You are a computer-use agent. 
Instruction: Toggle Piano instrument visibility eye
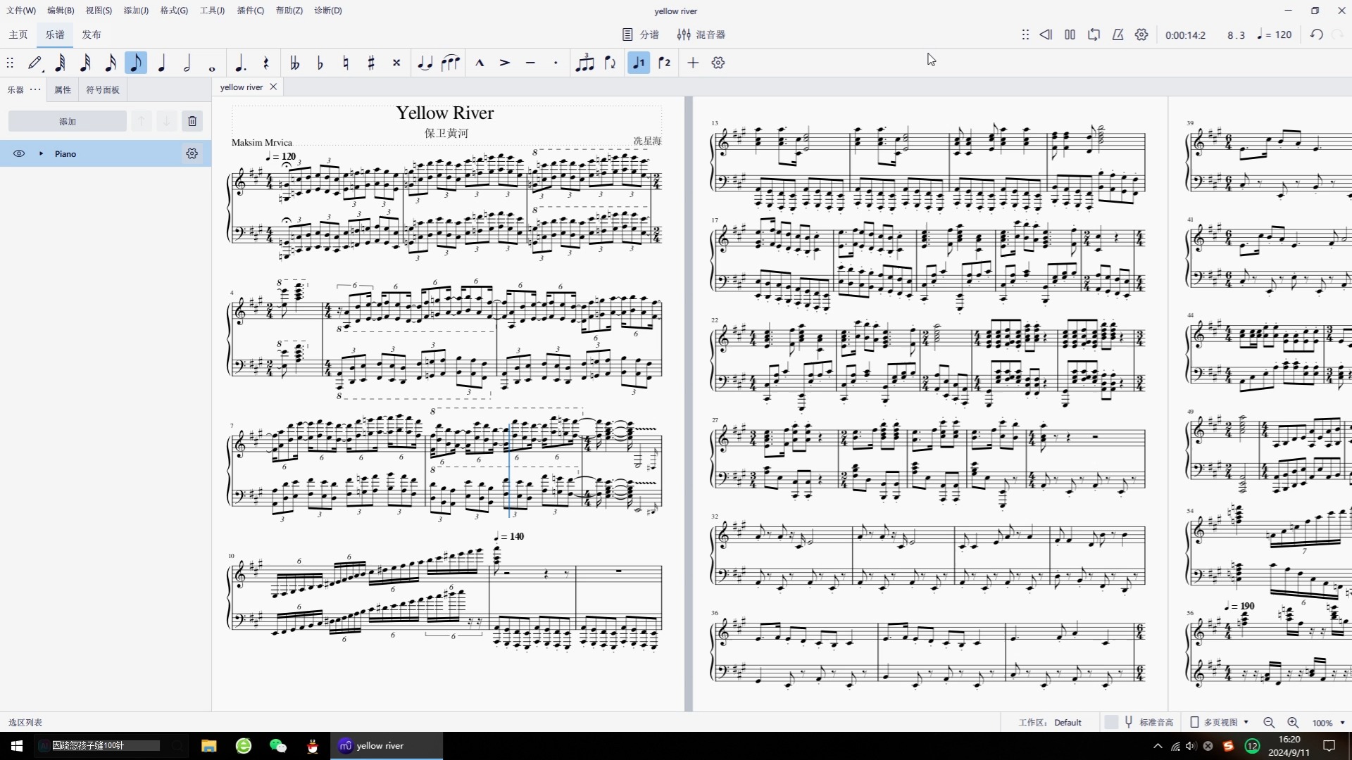coord(19,153)
